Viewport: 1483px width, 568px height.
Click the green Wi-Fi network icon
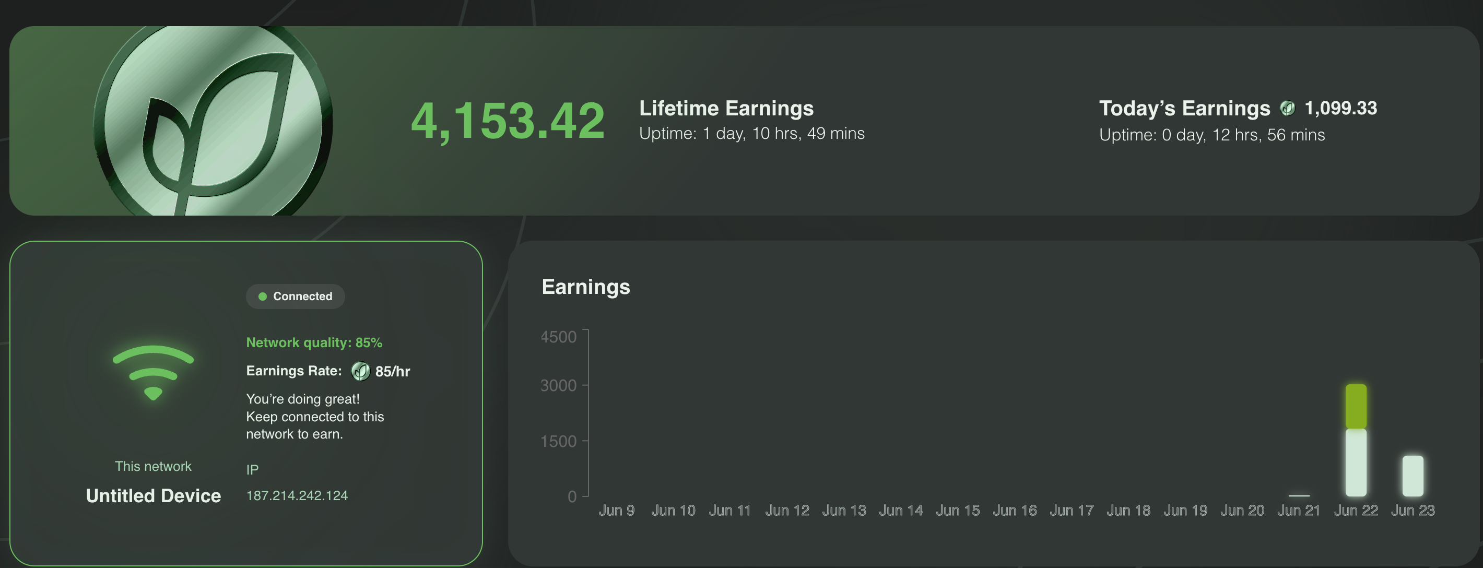[x=153, y=372]
